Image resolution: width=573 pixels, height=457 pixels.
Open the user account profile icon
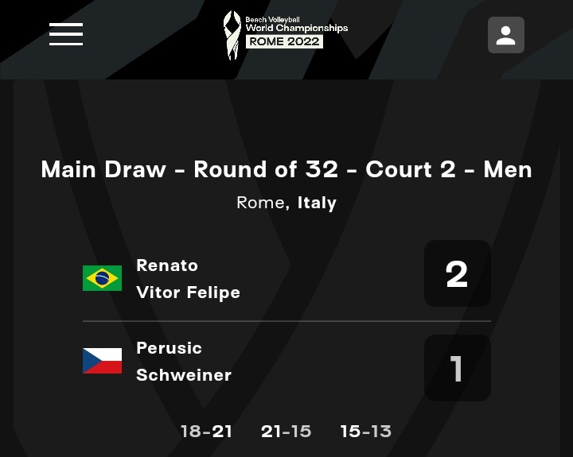click(x=506, y=35)
